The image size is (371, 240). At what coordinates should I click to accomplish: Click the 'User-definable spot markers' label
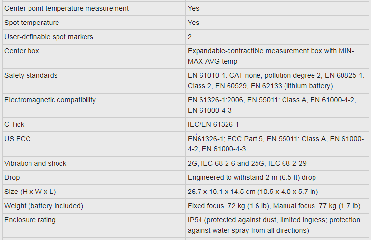(49, 37)
